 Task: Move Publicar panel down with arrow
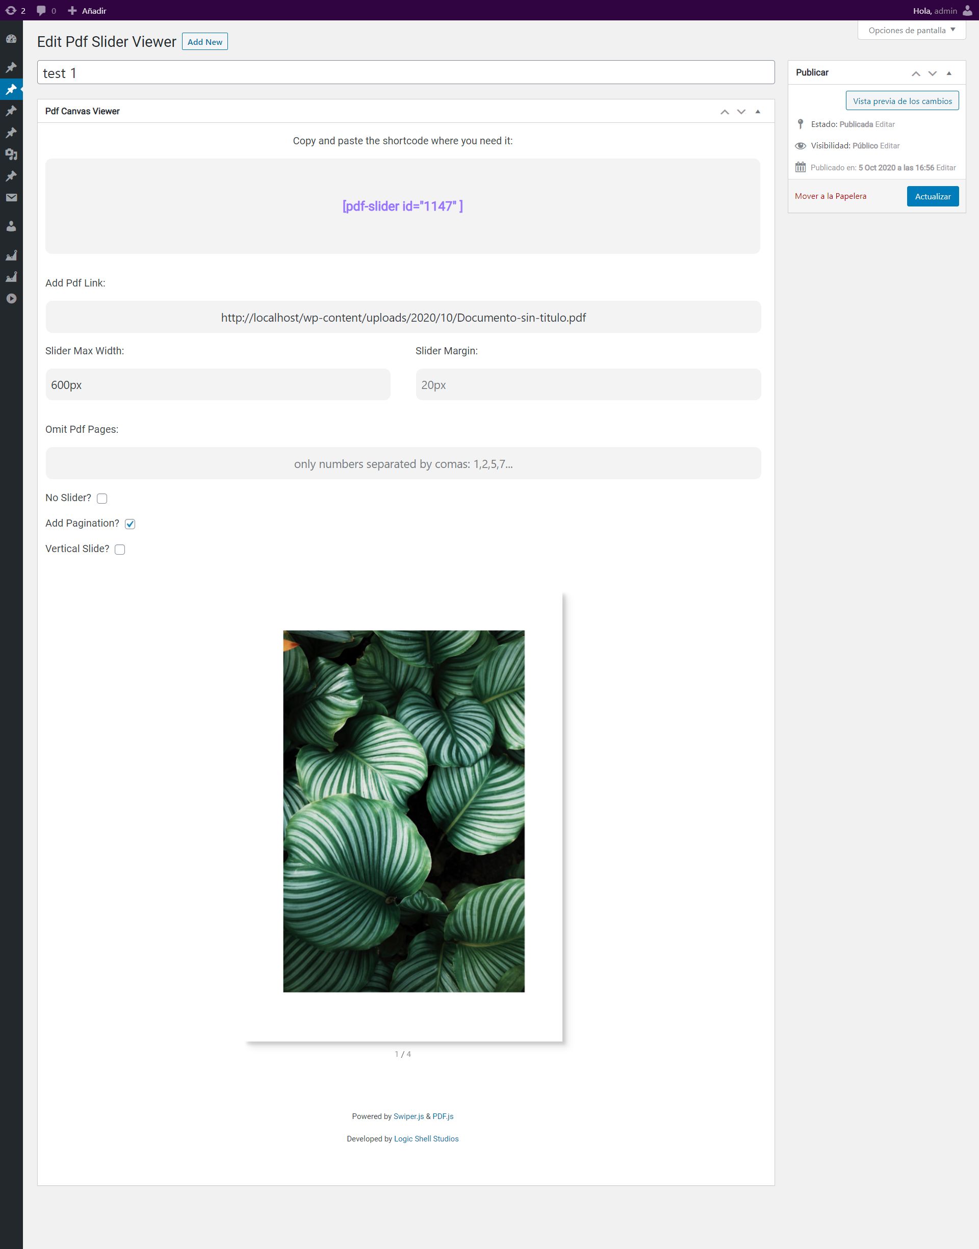coord(932,73)
